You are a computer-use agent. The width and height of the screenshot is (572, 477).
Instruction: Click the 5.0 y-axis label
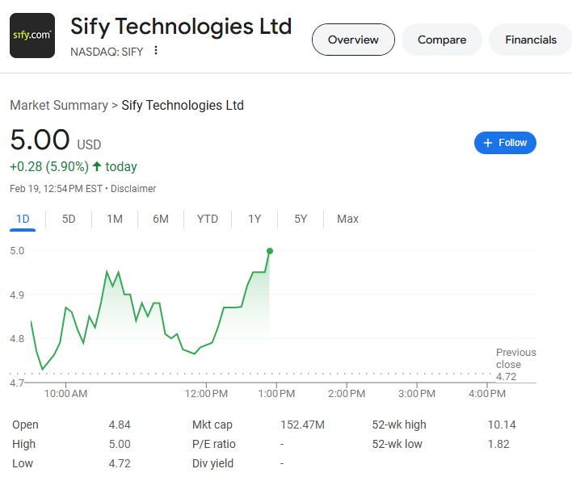[x=17, y=251]
